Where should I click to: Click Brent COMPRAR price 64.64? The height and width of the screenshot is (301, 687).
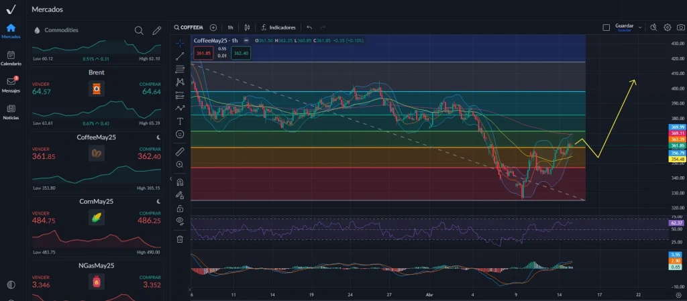152,91
